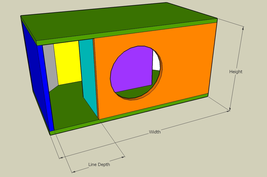
Task: Click the "Height" dimension label
Action: (x=236, y=72)
